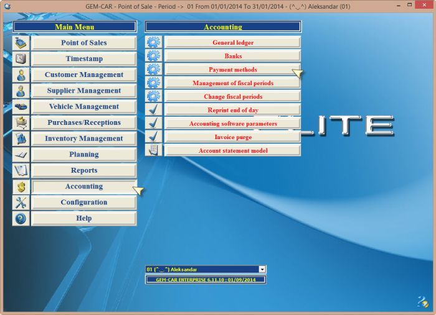
Task: Click the person icon beside Supplier Management
Action: [21, 91]
